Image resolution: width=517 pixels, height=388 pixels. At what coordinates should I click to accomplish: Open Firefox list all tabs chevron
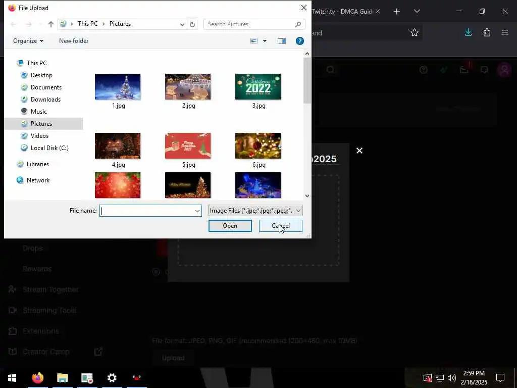[417, 11]
